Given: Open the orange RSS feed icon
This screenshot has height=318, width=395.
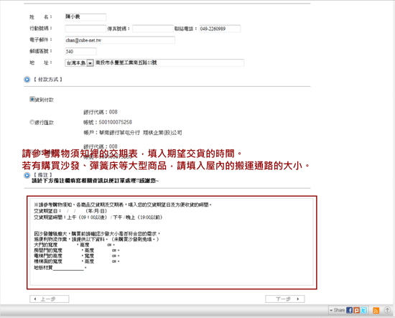Looking at the screenshot, I should [376, 310].
